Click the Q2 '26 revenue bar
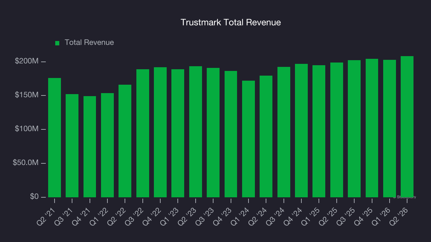Image resolution: width=431 pixels, height=242 pixels. pyautogui.click(x=407, y=127)
